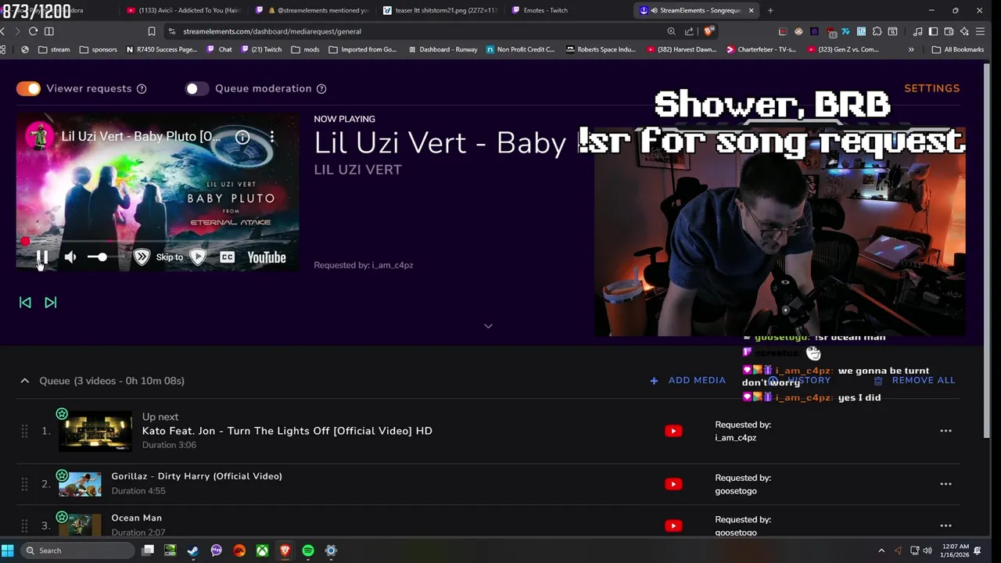Open the system volume tray icon
This screenshot has width=1001, height=563.
[x=927, y=550]
